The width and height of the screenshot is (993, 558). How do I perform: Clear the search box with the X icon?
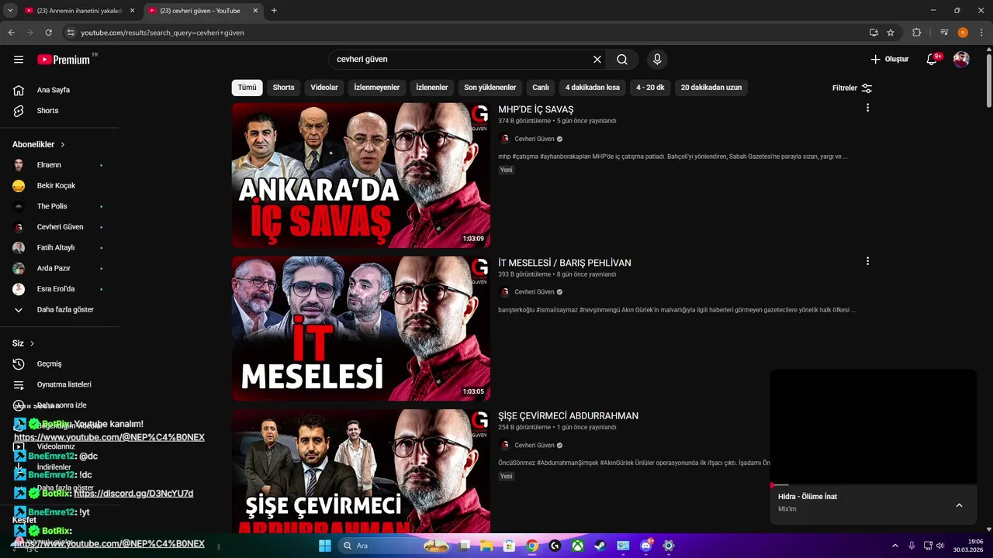(597, 60)
